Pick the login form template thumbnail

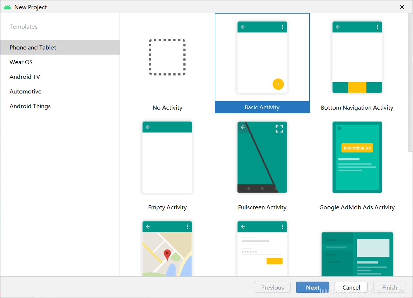pos(262,249)
